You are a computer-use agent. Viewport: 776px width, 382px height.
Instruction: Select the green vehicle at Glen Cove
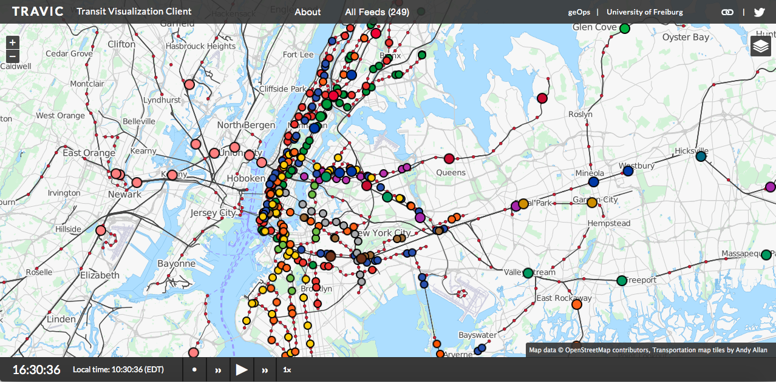click(x=624, y=28)
